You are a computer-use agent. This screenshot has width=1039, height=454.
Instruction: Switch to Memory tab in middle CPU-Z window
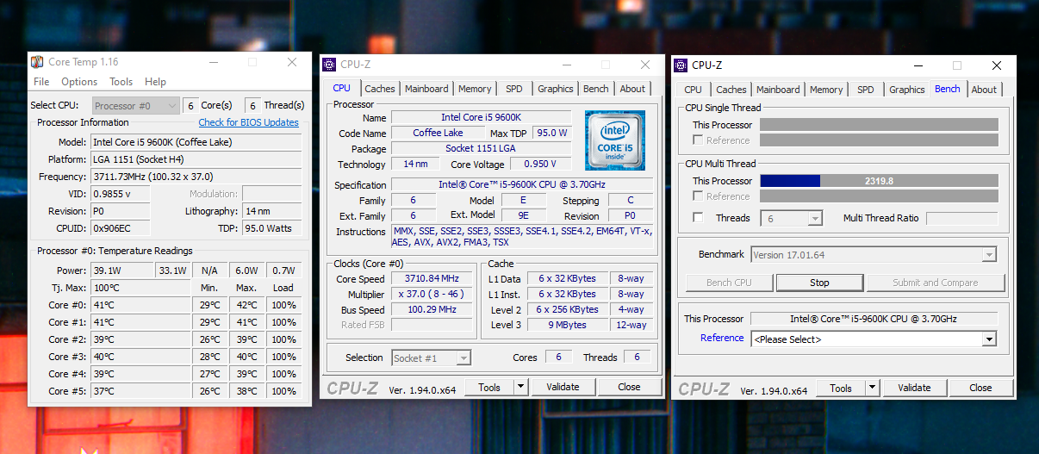475,89
